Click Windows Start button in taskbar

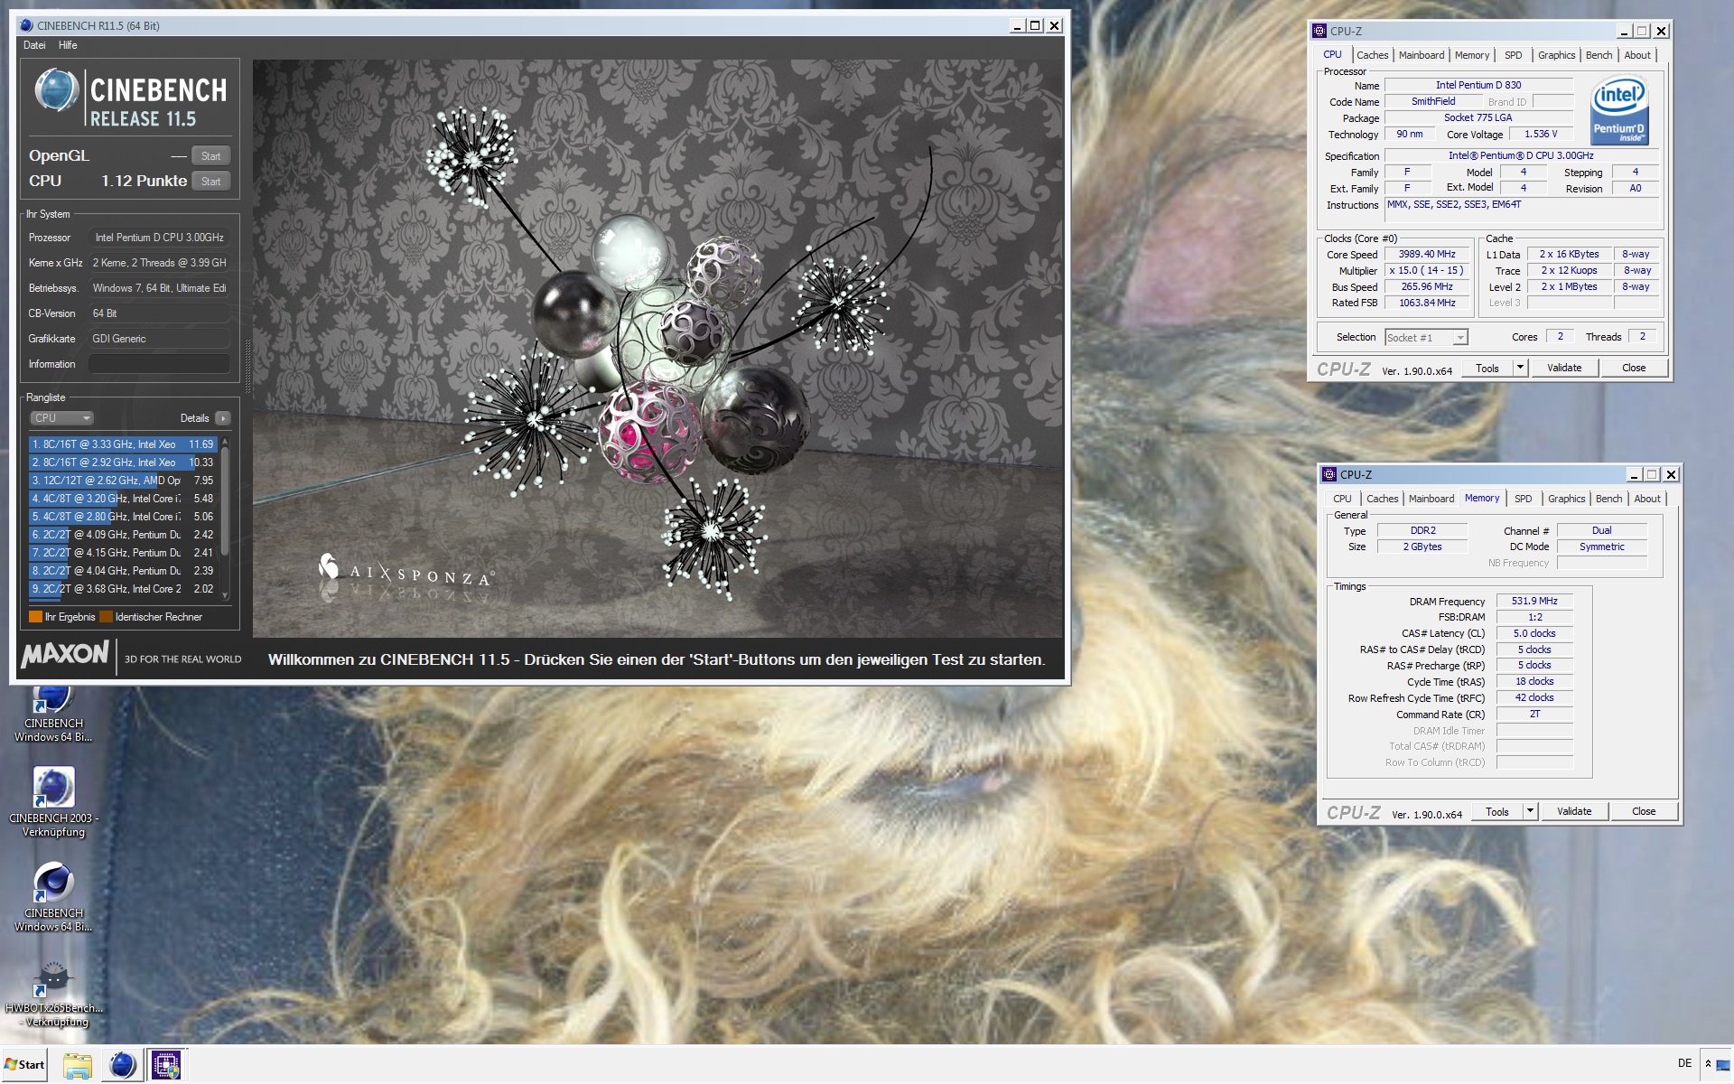(24, 1064)
